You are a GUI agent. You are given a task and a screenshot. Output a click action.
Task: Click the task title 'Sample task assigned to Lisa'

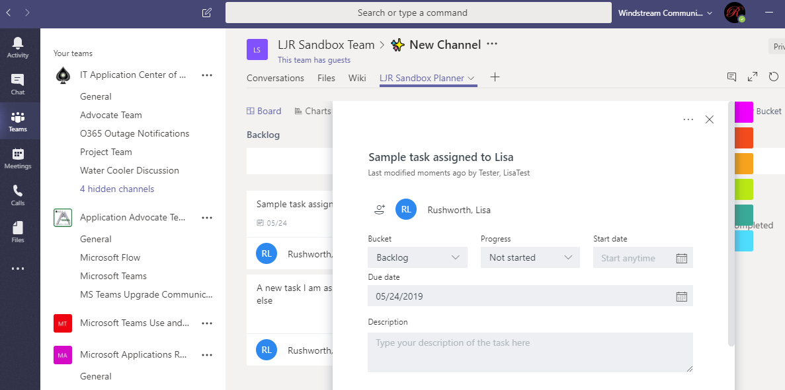(441, 157)
